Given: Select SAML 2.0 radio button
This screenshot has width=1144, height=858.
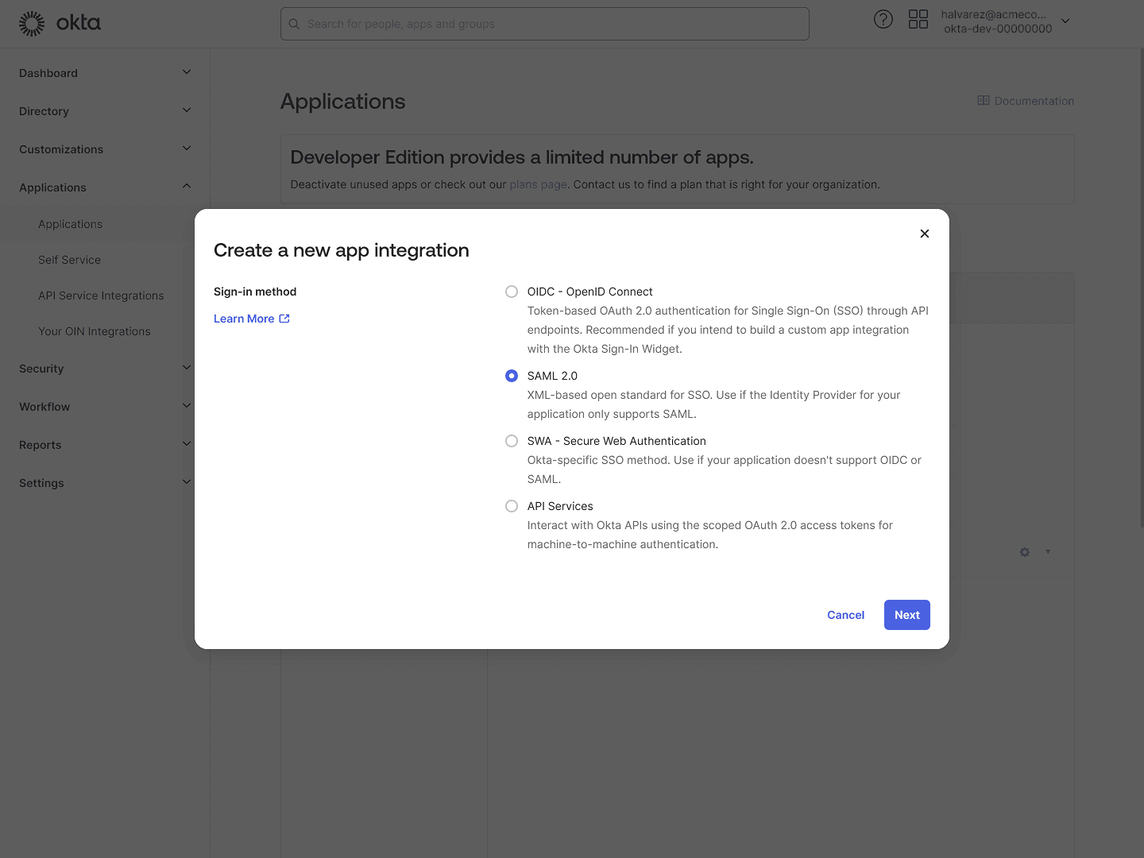Looking at the screenshot, I should click(512, 376).
